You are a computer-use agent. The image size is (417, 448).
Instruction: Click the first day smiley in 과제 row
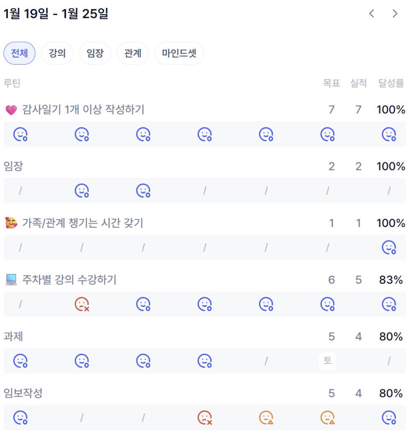click(20, 361)
